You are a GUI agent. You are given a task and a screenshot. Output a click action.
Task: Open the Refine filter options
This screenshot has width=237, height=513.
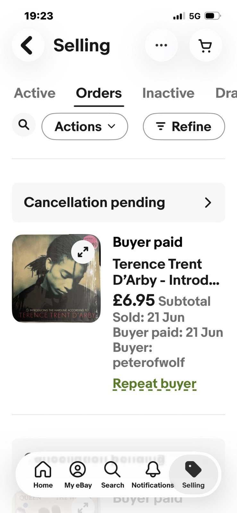pyautogui.click(x=184, y=126)
